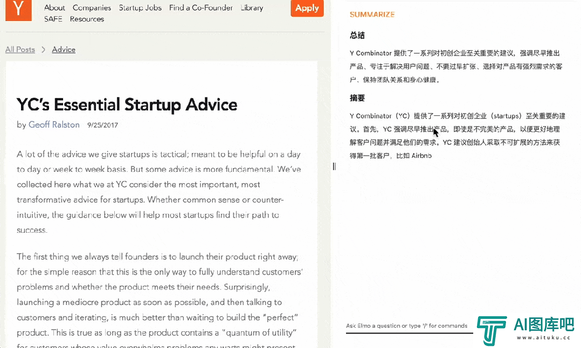581x348 pixels.
Task: Click the orange Apply button
Action: point(307,8)
